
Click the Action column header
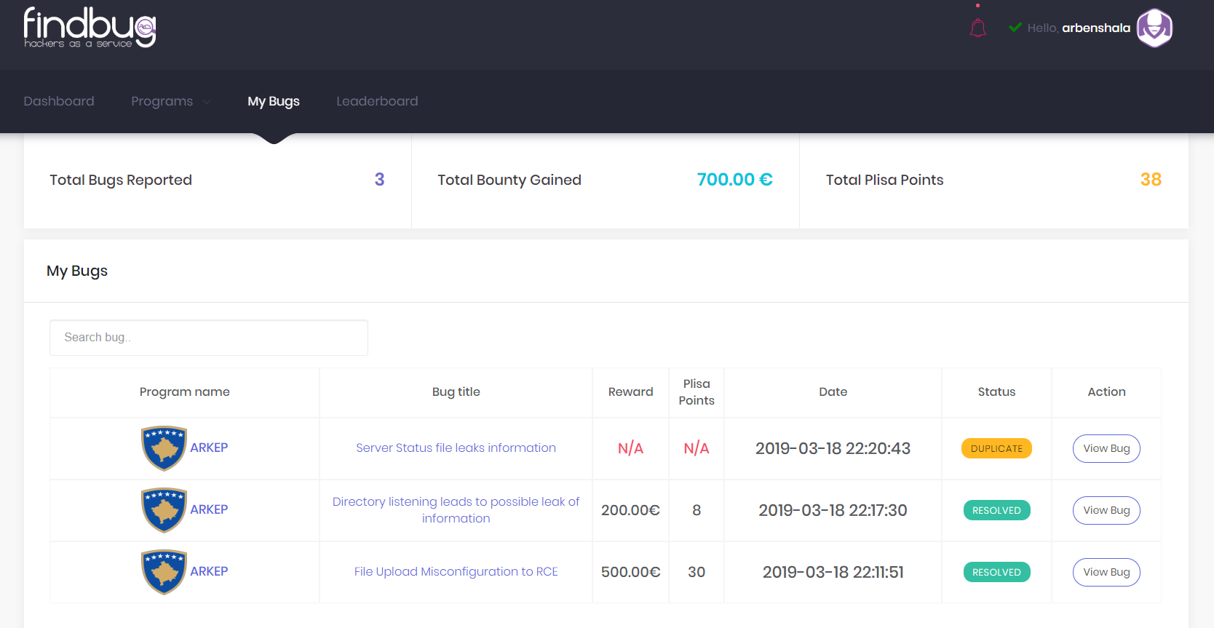pos(1106,391)
